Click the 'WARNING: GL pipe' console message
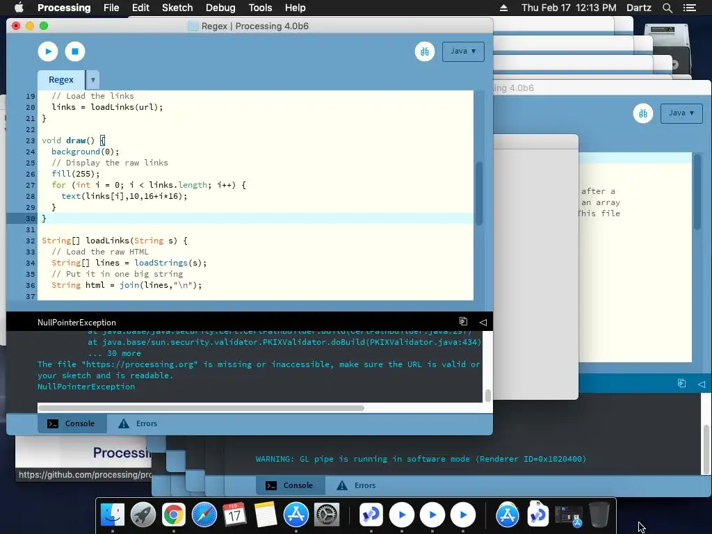Image resolution: width=712 pixels, height=534 pixels. pos(421,459)
